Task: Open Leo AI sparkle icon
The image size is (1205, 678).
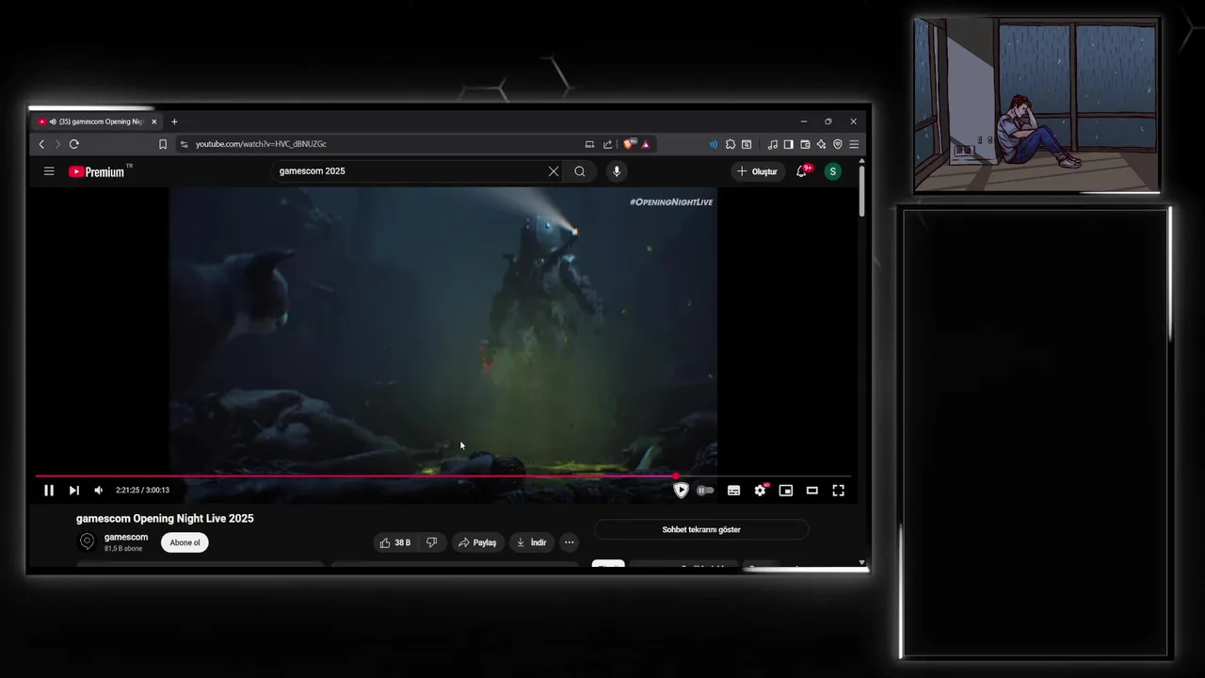Action: [821, 144]
